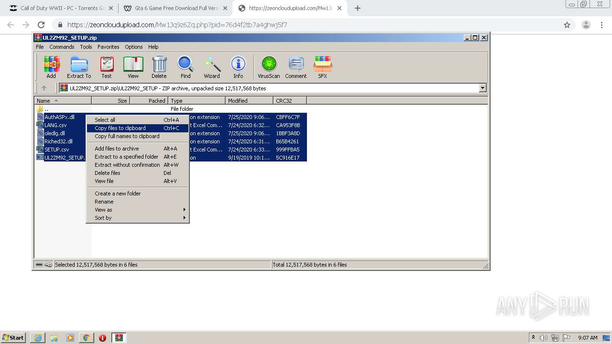Open the Tools menu

click(x=86, y=47)
